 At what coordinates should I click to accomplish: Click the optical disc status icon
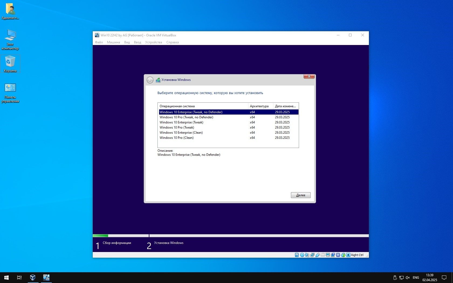click(302, 255)
